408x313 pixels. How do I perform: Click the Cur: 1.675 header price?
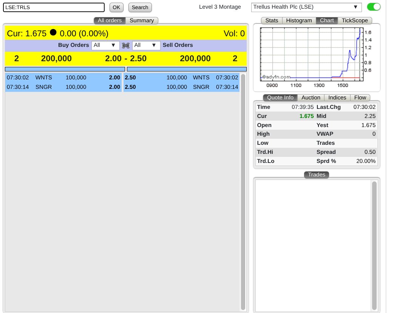click(26, 33)
